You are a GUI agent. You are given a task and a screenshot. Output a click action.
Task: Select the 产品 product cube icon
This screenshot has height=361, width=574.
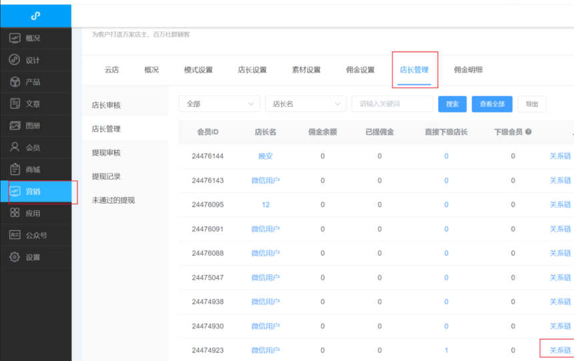(15, 81)
